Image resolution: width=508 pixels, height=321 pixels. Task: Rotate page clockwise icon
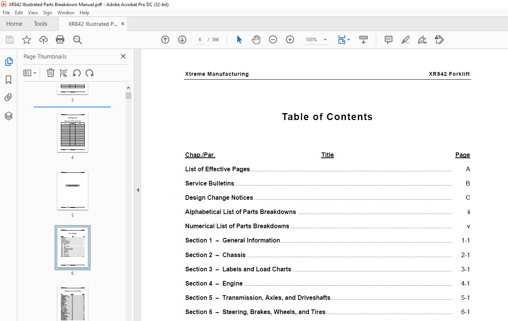click(x=90, y=73)
